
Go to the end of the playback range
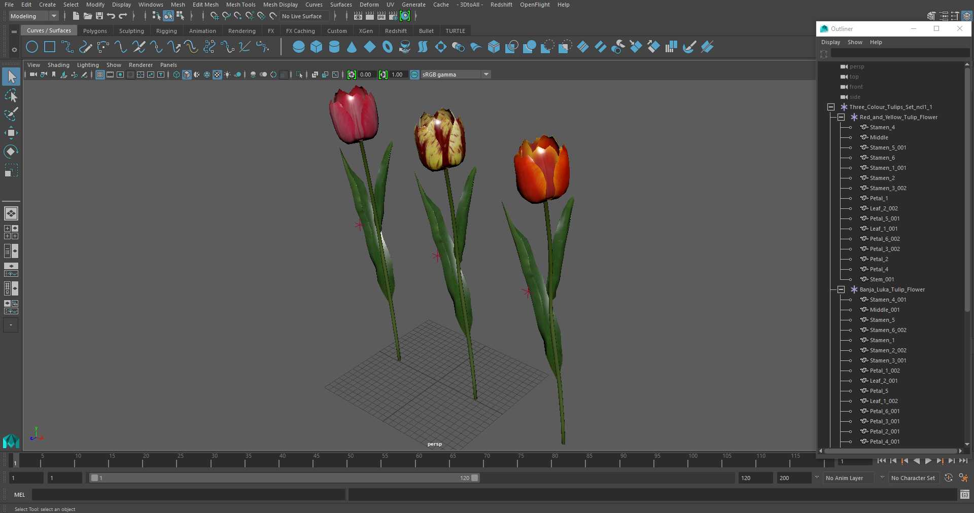(963, 461)
